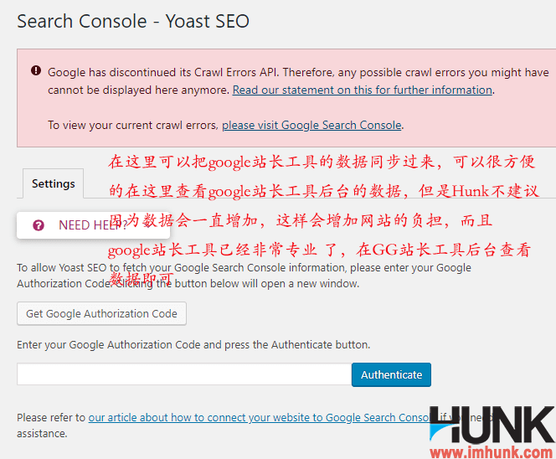The image size is (556, 459).
Task: Focus the Google Authorization Code input field
Action: tap(184, 374)
